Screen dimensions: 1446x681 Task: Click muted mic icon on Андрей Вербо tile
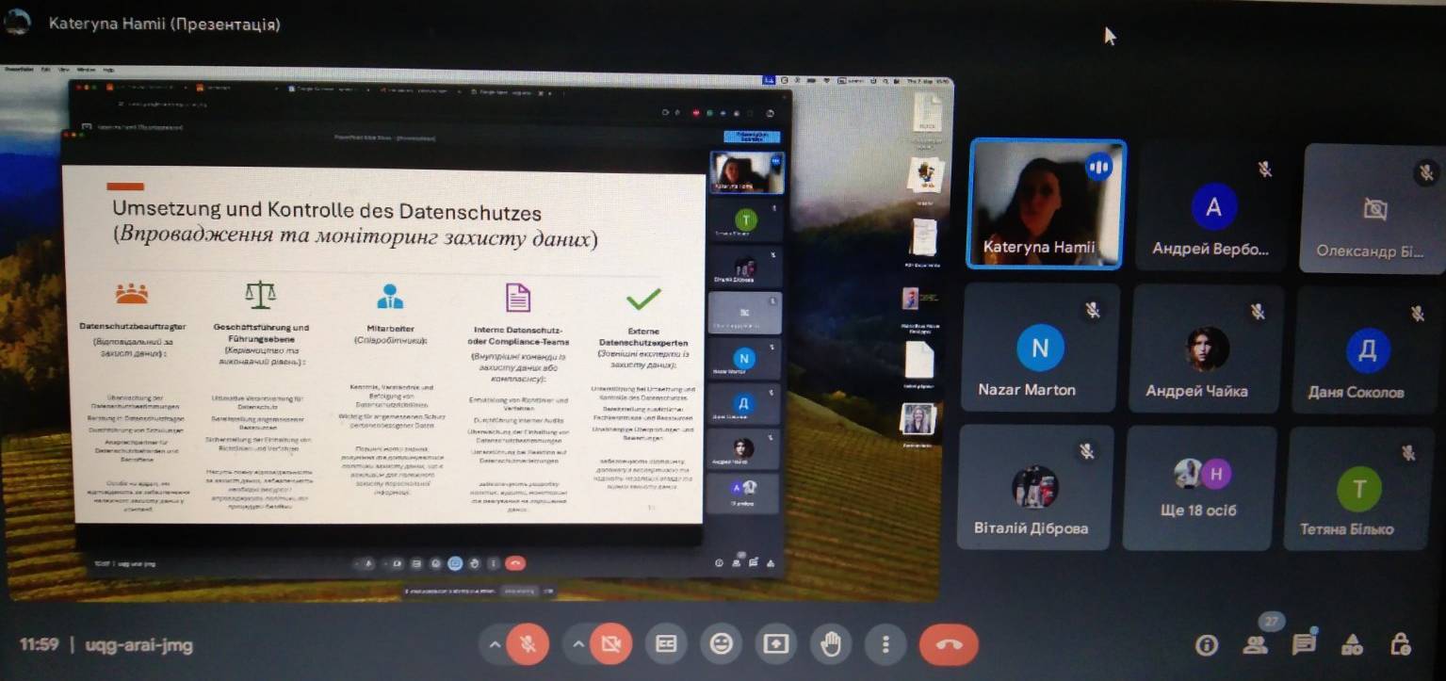coord(1265,170)
